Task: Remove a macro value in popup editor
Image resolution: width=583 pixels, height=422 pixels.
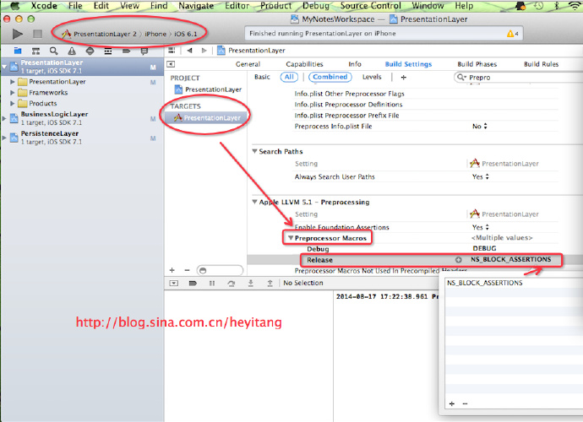Action: pyautogui.click(x=466, y=403)
